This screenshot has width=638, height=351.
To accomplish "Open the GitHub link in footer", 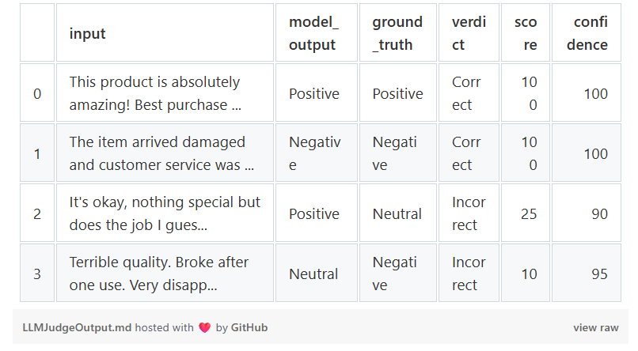I will click(249, 327).
